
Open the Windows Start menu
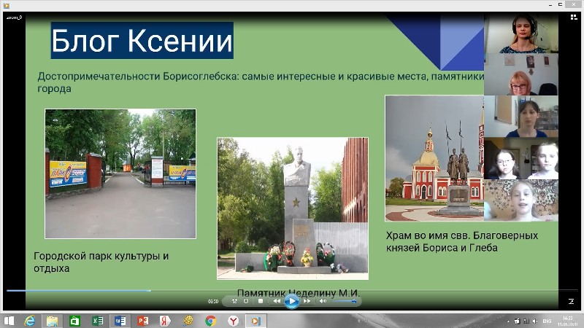[8, 320]
